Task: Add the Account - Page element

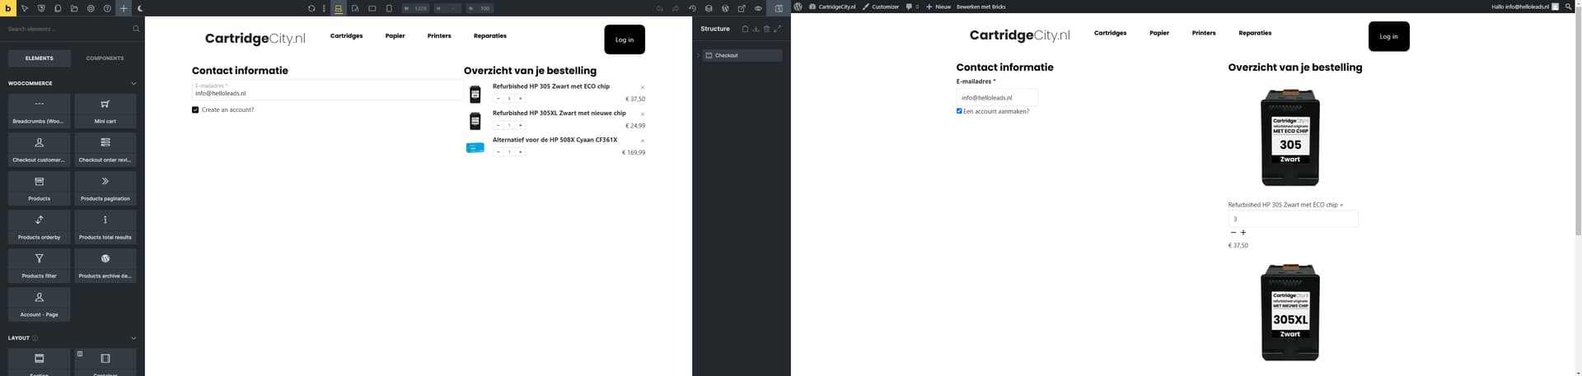Action: 39,304
